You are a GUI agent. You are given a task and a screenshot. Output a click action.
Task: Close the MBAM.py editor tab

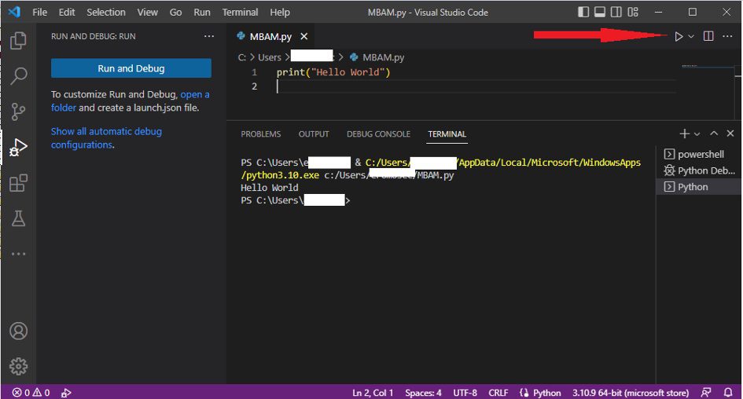tap(304, 36)
